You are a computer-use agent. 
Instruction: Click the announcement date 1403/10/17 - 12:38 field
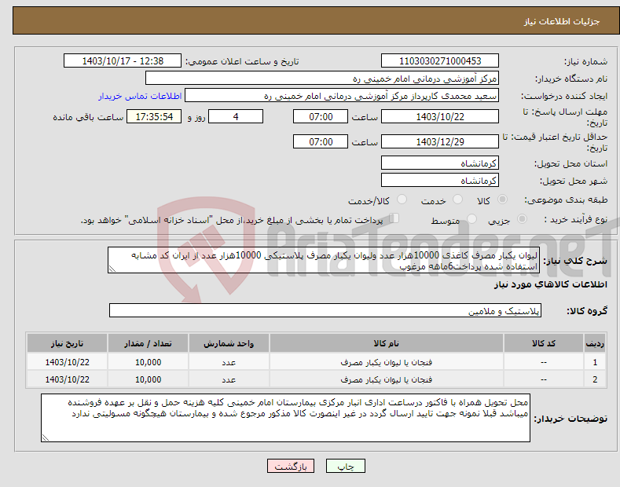123,61
